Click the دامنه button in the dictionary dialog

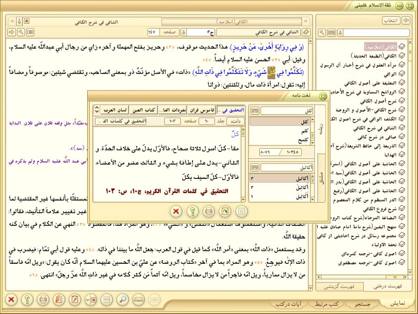point(235,121)
